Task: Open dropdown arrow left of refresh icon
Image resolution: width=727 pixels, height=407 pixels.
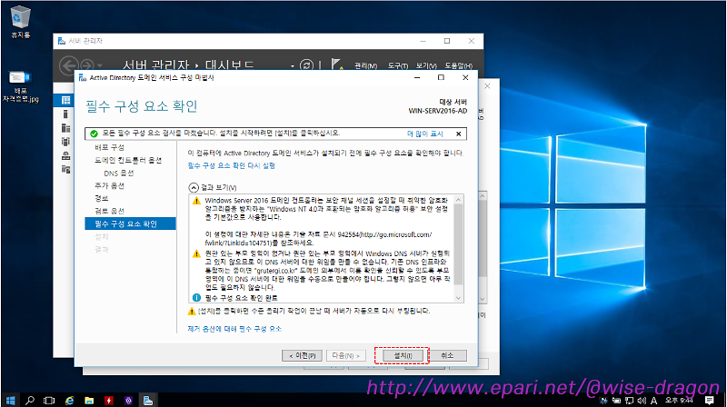Action: tap(293, 65)
